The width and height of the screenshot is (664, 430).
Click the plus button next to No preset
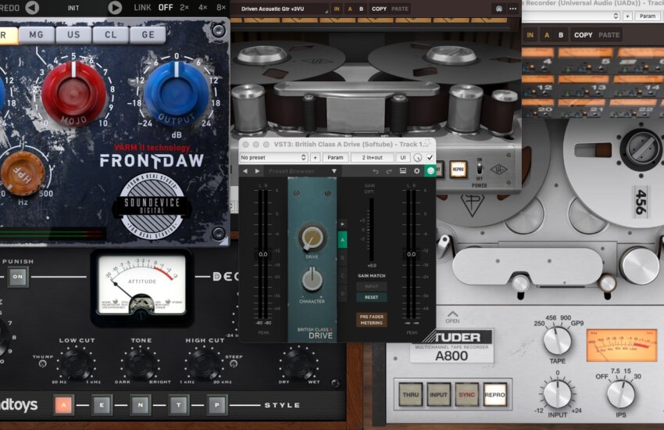pyautogui.click(x=315, y=157)
